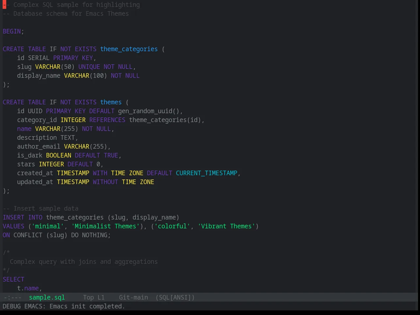Viewport: 420px width, 315px height.
Task: Click VARCHAR(255) on the name line
Action: point(57,129)
